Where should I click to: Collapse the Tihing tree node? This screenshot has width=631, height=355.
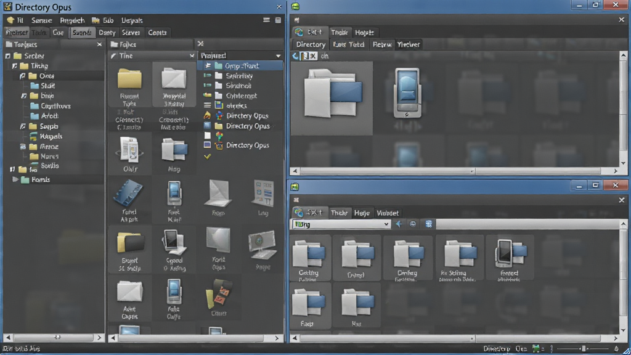click(15, 66)
